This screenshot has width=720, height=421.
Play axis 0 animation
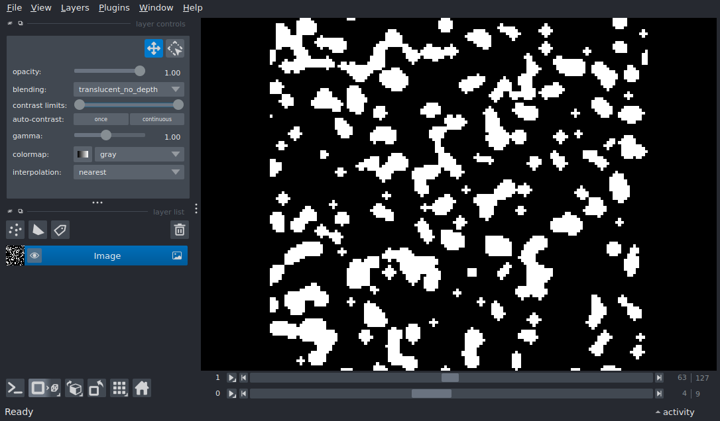click(x=232, y=393)
